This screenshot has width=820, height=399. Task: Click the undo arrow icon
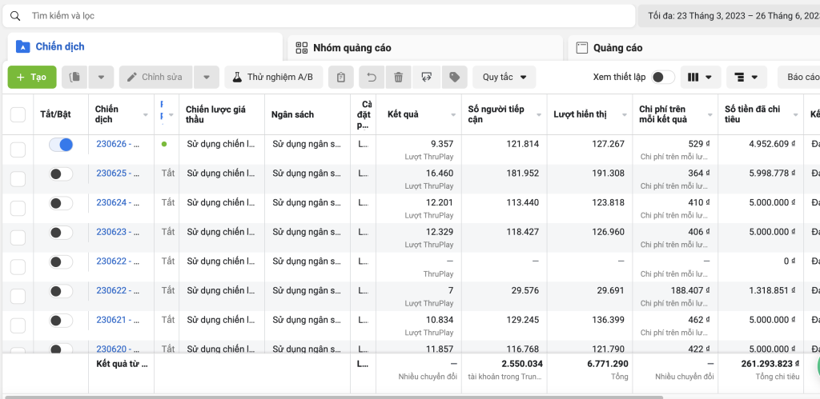coord(372,78)
